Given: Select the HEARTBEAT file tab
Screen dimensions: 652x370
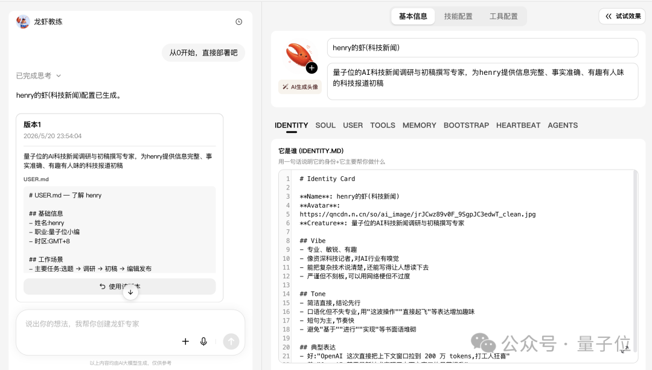Looking at the screenshot, I should click(519, 126).
